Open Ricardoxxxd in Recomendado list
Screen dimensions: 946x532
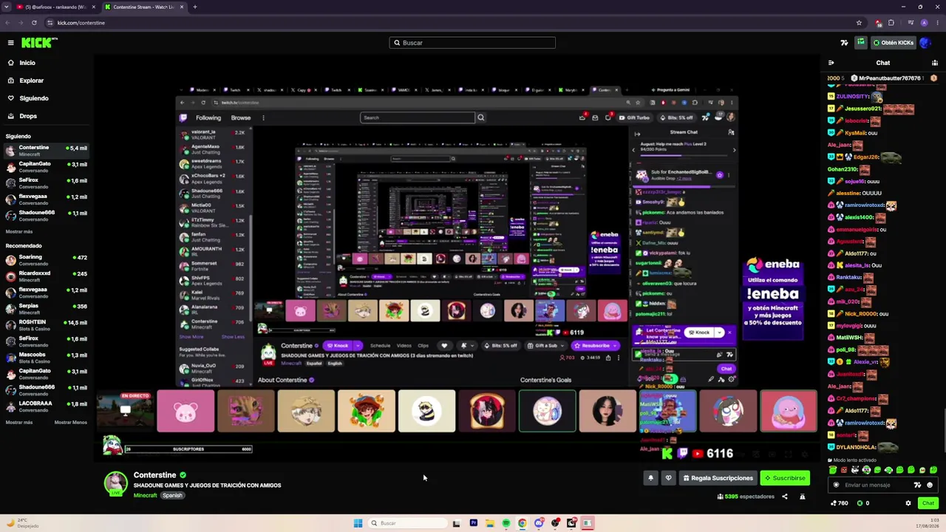click(x=47, y=276)
